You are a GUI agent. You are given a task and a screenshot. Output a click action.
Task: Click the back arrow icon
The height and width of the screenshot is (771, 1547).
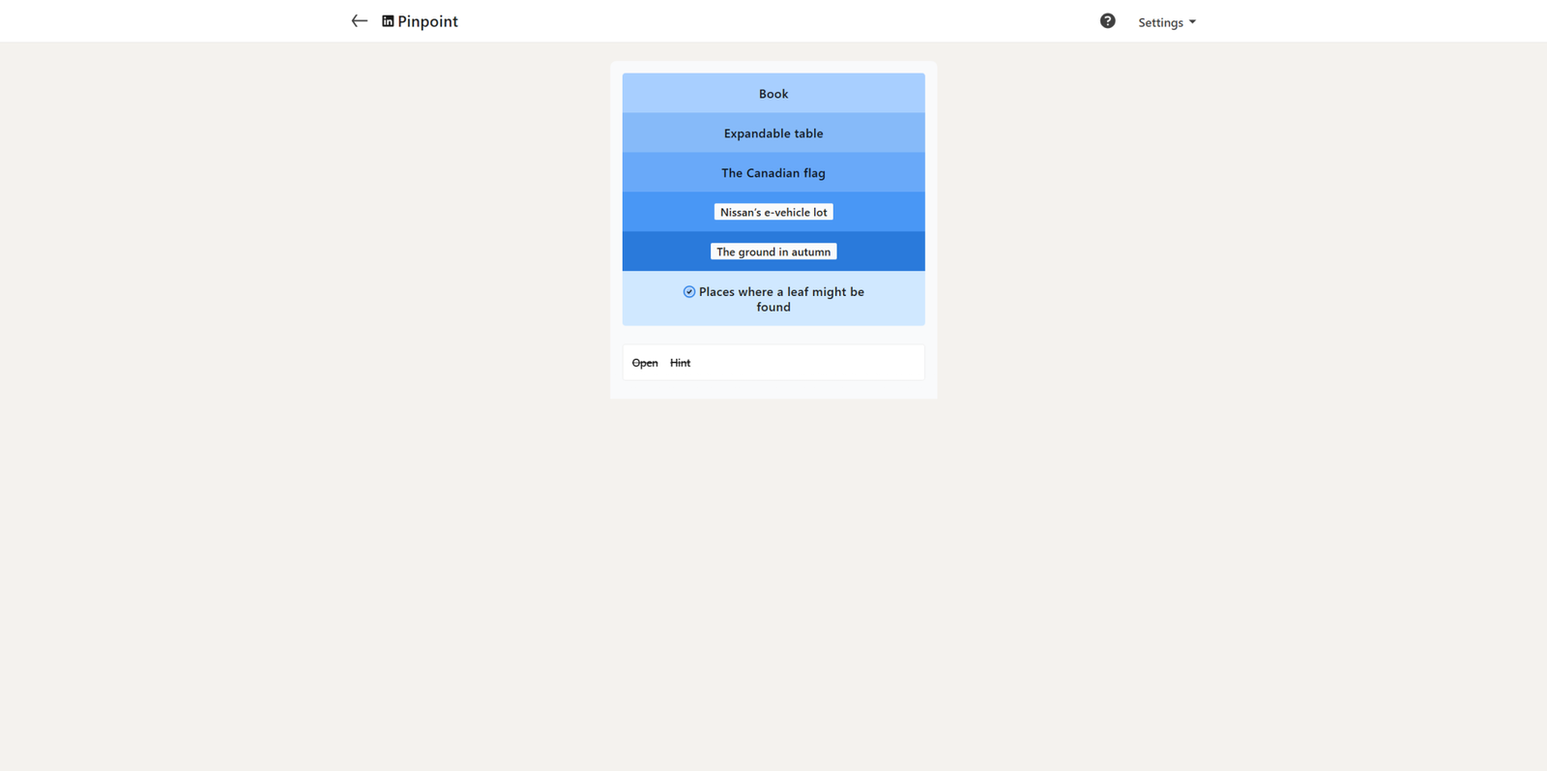(359, 21)
